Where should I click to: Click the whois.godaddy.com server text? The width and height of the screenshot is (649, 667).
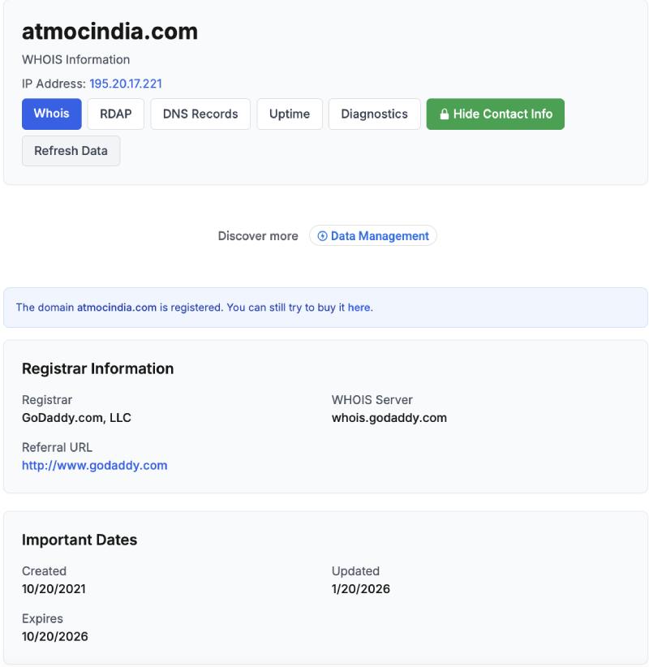(x=389, y=418)
